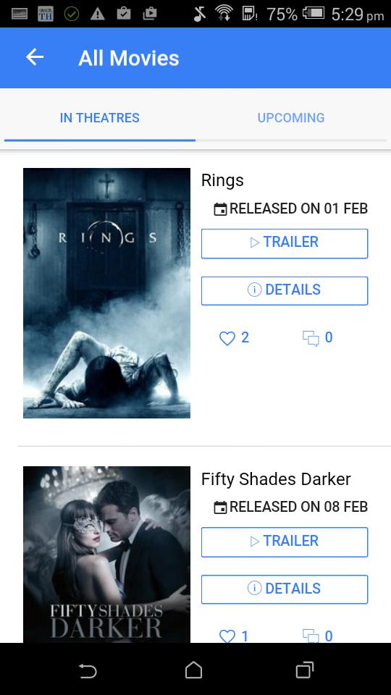Tap the Android recent apps icon

(x=305, y=670)
